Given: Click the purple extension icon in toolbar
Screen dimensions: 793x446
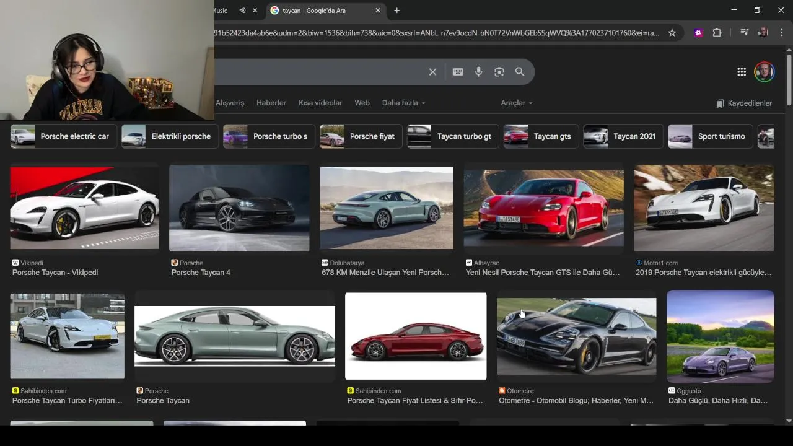Looking at the screenshot, I should click(x=699, y=33).
